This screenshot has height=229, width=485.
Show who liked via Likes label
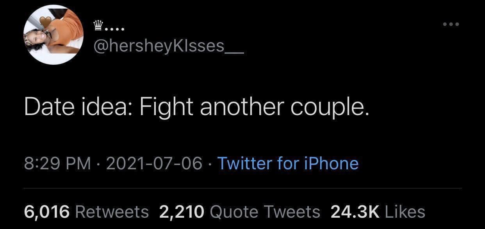(405, 212)
